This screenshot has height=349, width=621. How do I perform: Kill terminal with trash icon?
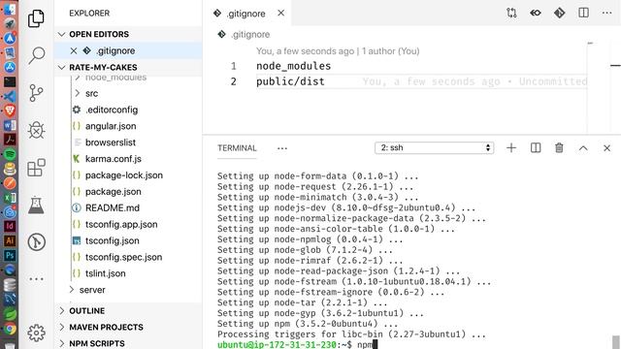(x=559, y=148)
